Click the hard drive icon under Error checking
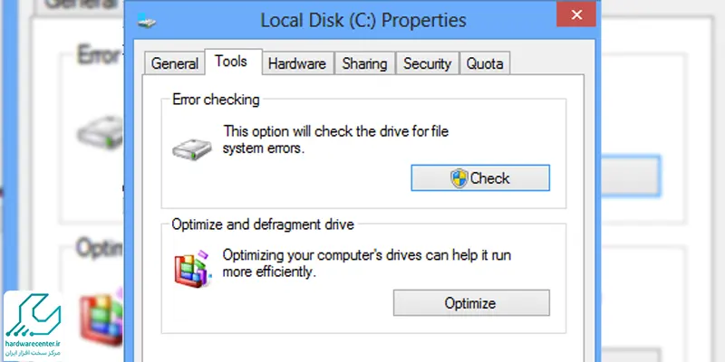The width and height of the screenshot is (725, 362). (192, 149)
